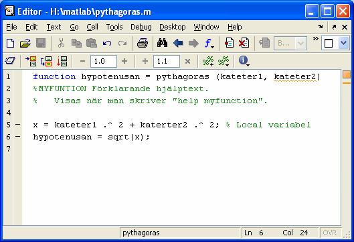Open the Cell menu
354x242 pixels.
pyautogui.click(x=92, y=27)
